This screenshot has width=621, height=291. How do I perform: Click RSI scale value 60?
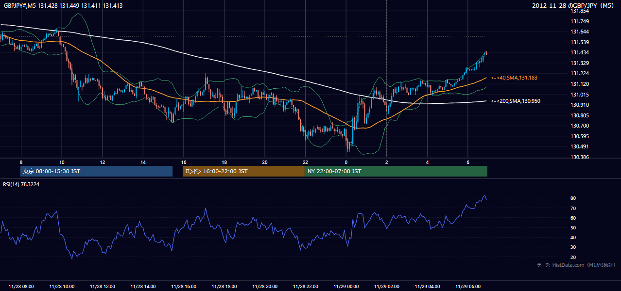coord(573,218)
